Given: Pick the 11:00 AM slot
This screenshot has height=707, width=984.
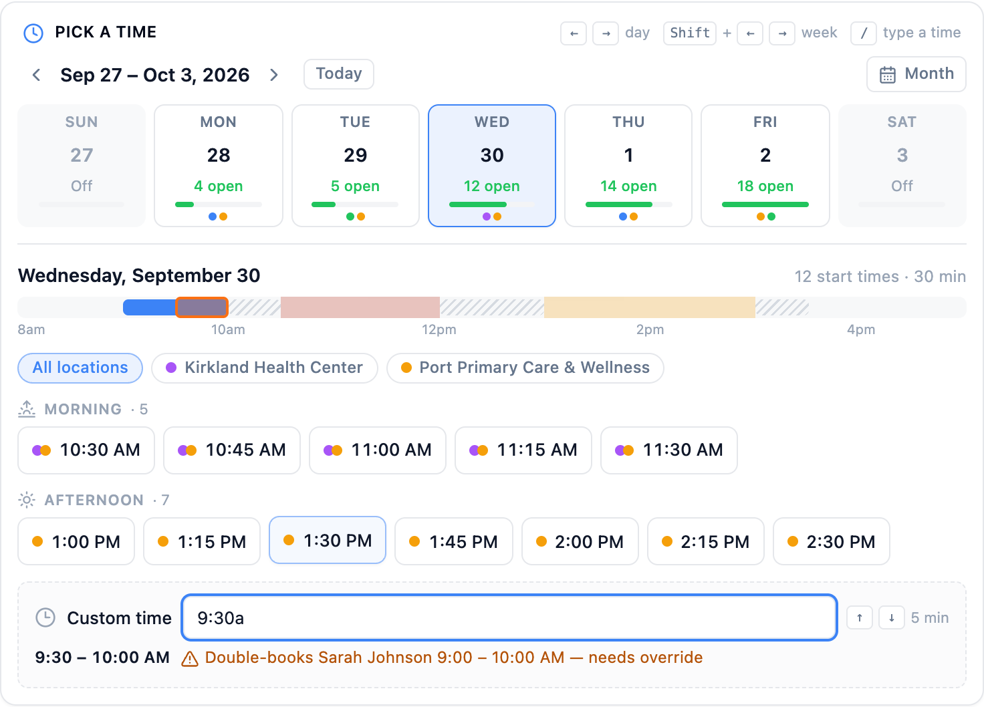Looking at the screenshot, I should 378,450.
